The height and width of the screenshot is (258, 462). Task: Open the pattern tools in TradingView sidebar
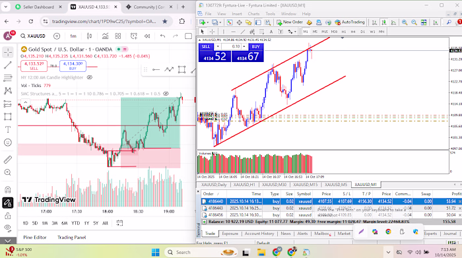tap(8, 90)
